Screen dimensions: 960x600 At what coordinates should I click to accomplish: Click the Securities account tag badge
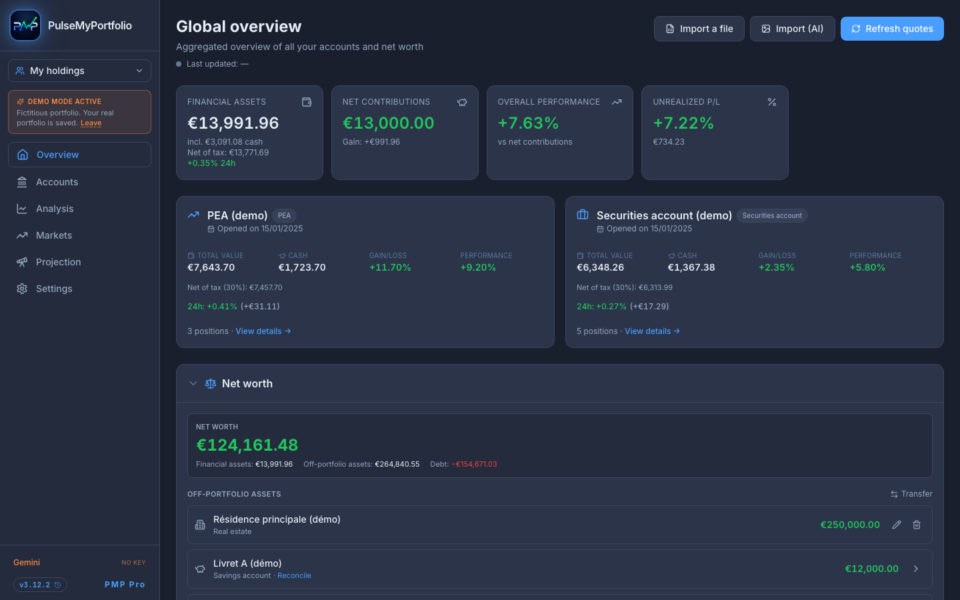click(x=772, y=215)
